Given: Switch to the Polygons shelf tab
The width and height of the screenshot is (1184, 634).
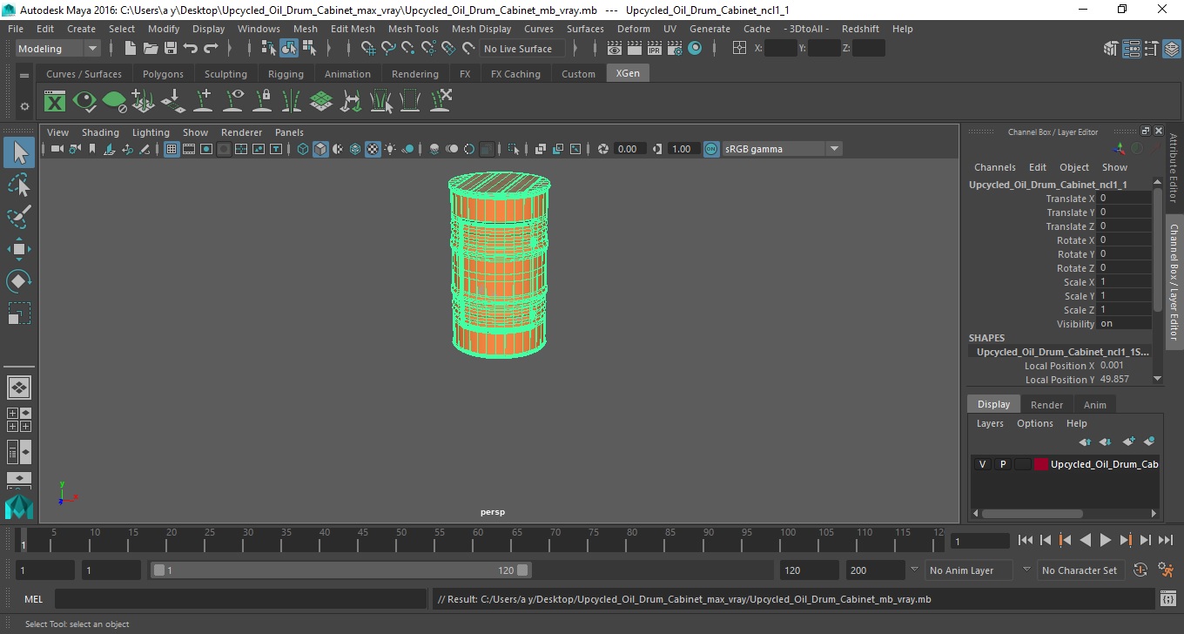Looking at the screenshot, I should [163, 74].
